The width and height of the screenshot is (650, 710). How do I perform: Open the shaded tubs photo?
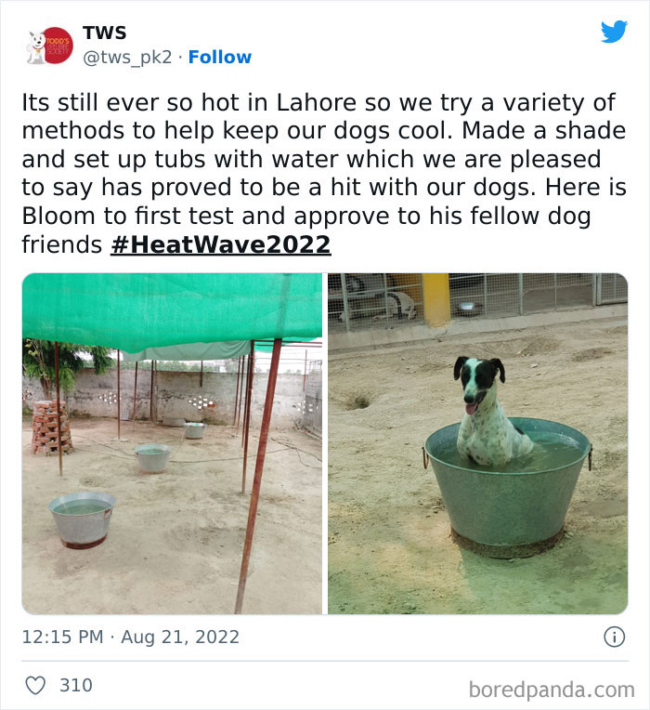172,444
